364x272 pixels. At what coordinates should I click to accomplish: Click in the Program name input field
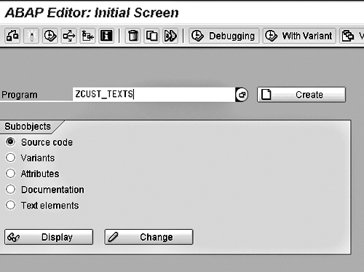click(154, 94)
